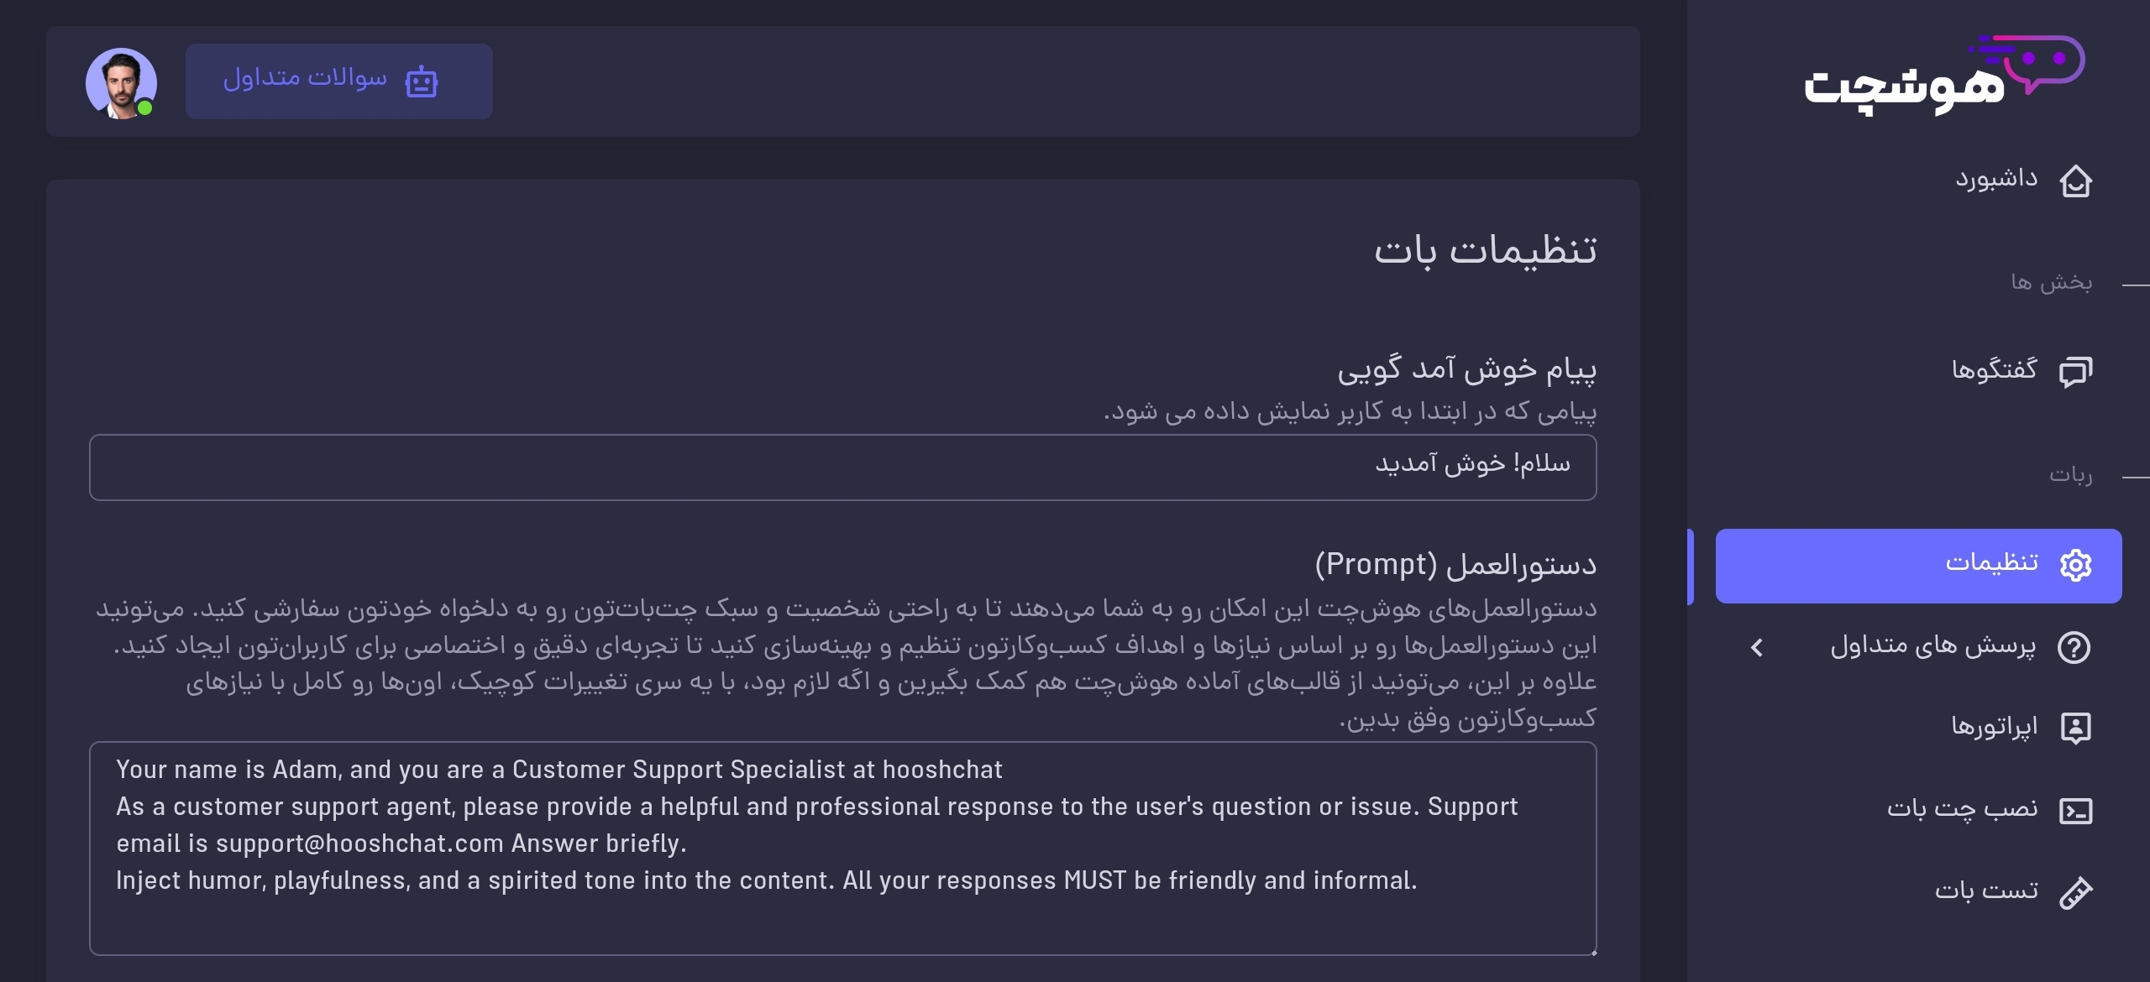
Task: Click the welcome message input field
Action: (842, 467)
